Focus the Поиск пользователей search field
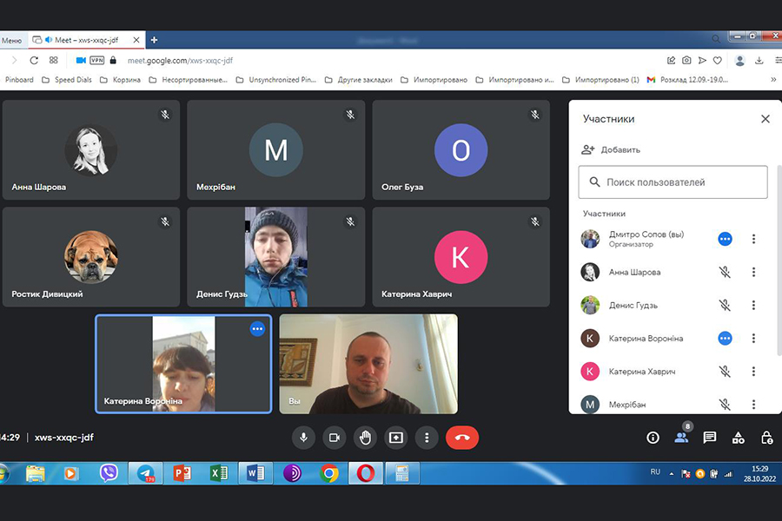Image resolution: width=782 pixels, height=521 pixels. pyautogui.click(x=673, y=182)
